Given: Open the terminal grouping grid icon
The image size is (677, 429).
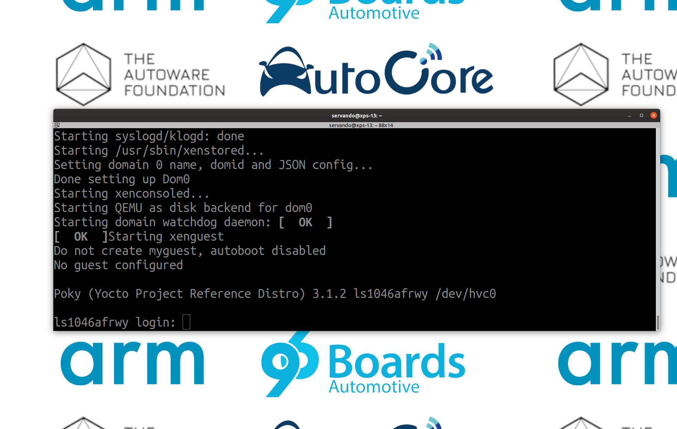Looking at the screenshot, I should (x=57, y=125).
